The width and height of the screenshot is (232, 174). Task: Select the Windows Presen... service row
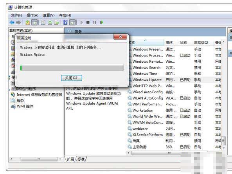tap(174, 49)
